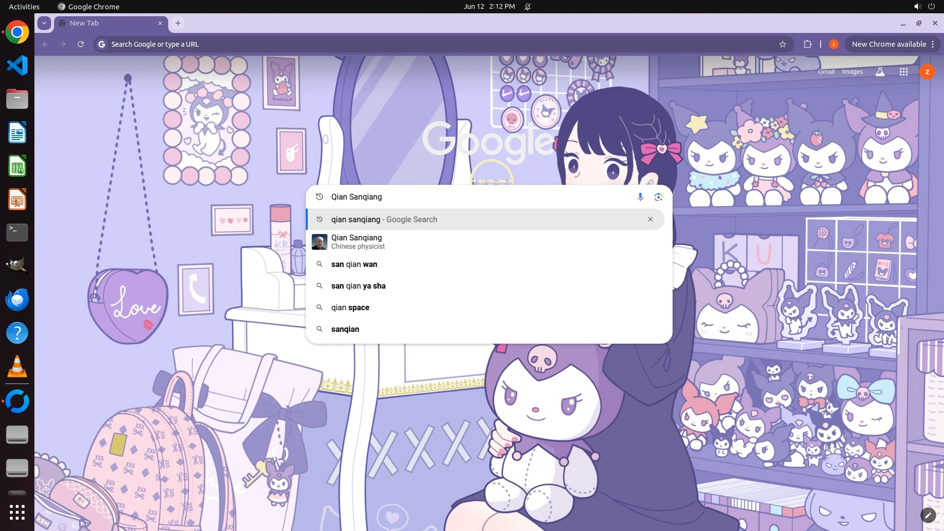944x531 pixels.
Task: Click the customize Chrome pencil button
Action: coord(928,515)
